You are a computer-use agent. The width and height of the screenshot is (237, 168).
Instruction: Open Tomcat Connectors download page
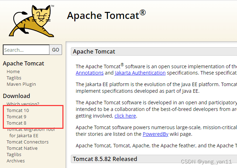tap(28, 142)
